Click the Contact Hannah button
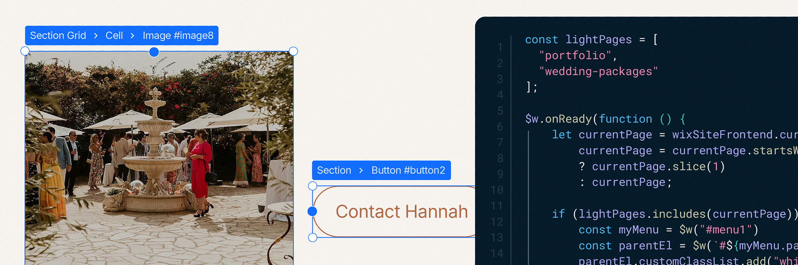This screenshot has width=798, height=265. 401,212
